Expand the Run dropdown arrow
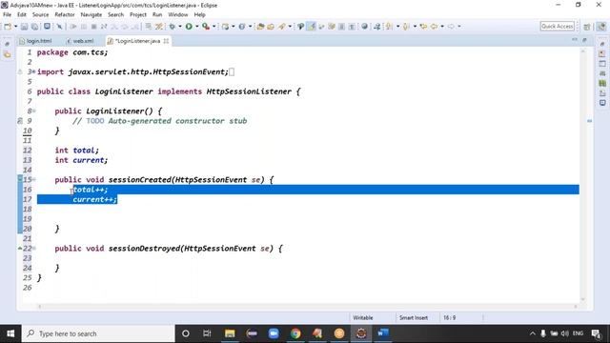The height and width of the screenshot is (343, 610). coord(197,27)
